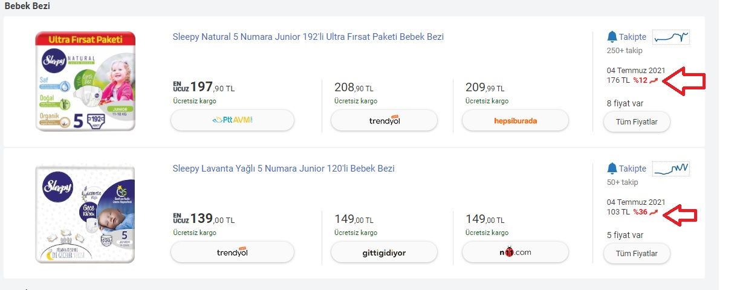Click the Sleepy Lavanta diaper package image
Screen dimensions: 734x290
pos(85,213)
